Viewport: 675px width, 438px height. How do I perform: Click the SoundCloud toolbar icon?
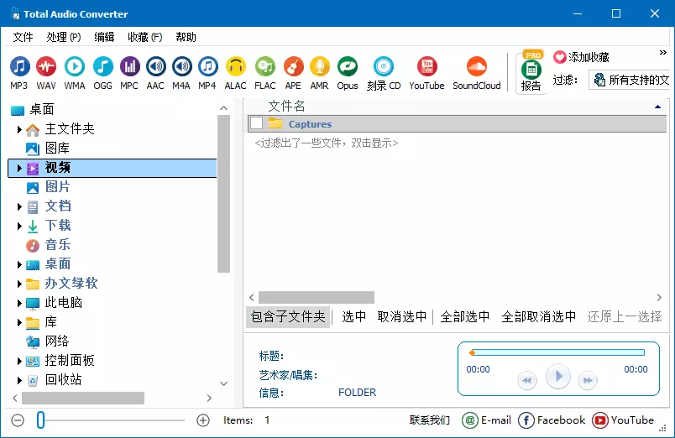tap(476, 72)
